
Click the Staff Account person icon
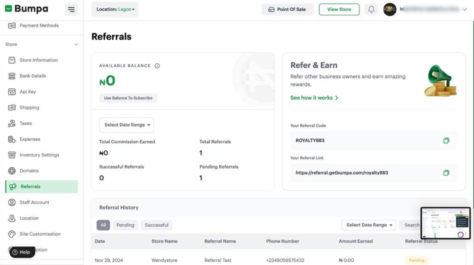[12, 202]
